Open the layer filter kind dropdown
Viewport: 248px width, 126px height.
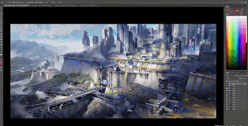tap(230, 76)
